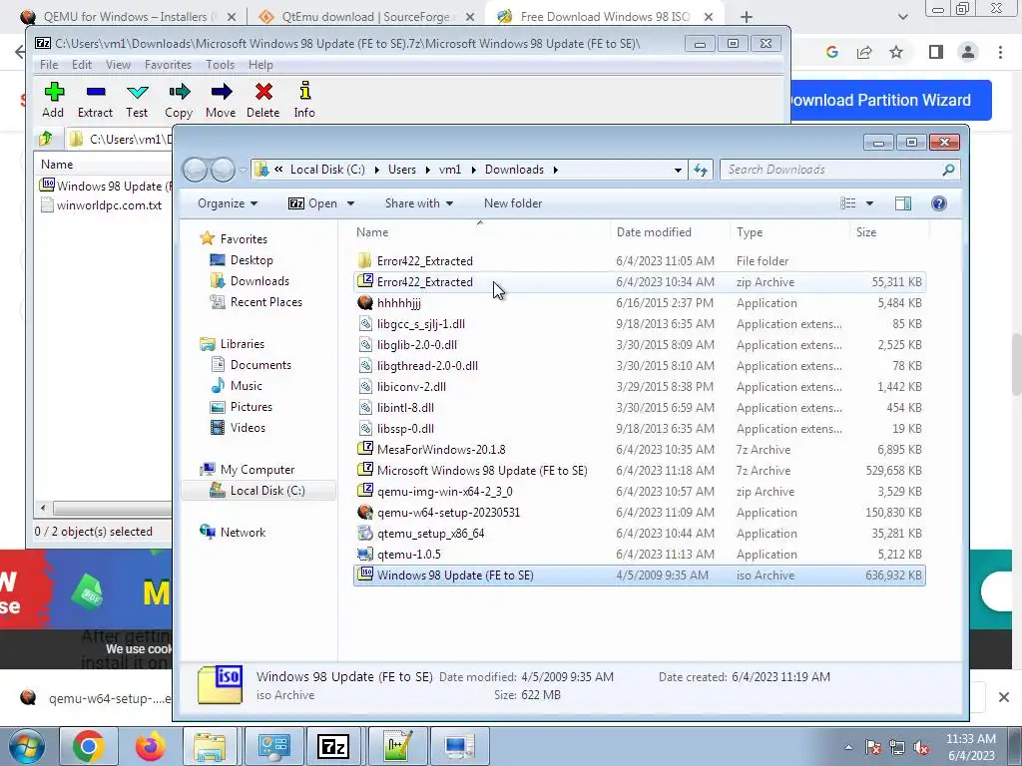Select Videos under Libraries
The image size is (1022, 766).
click(x=238, y=427)
